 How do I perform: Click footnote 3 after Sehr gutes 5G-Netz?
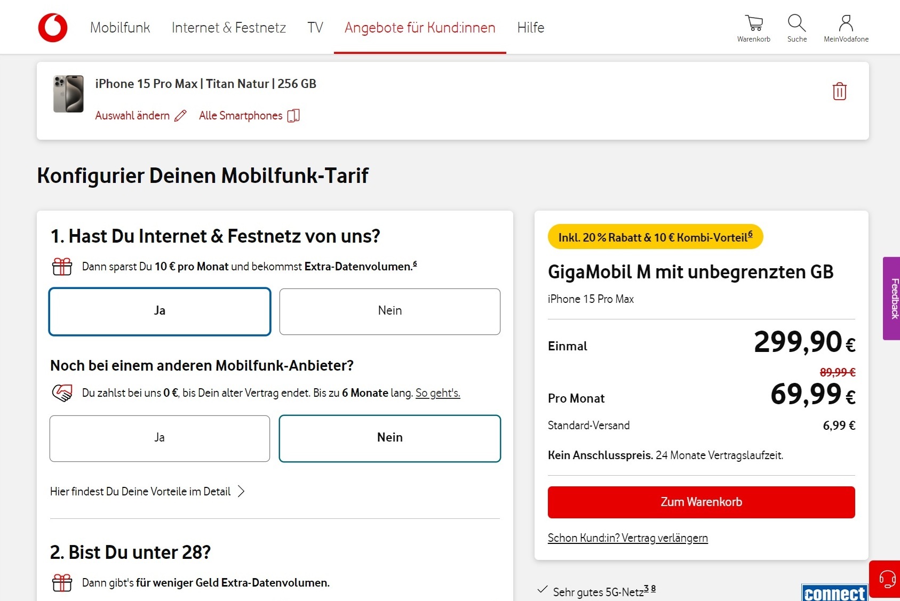pos(647,589)
